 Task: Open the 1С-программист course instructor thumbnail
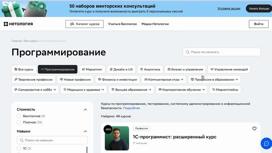click(x=117, y=138)
